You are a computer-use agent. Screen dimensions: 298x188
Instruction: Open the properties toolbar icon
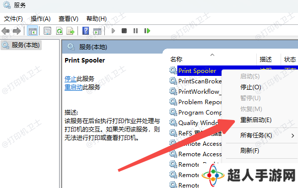47,31
